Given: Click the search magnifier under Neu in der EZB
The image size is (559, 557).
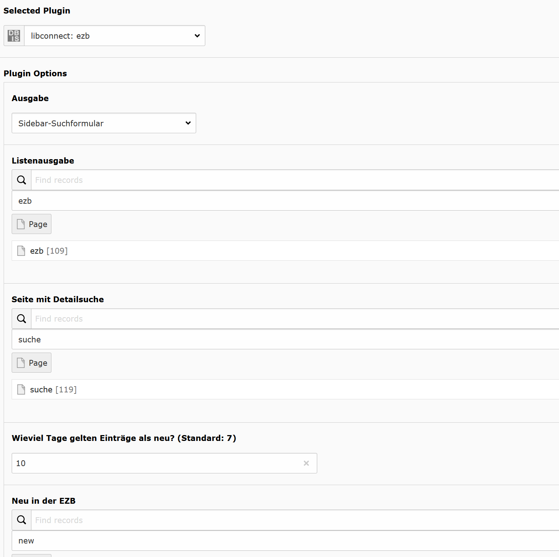Looking at the screenshot, I should point(21,520).
